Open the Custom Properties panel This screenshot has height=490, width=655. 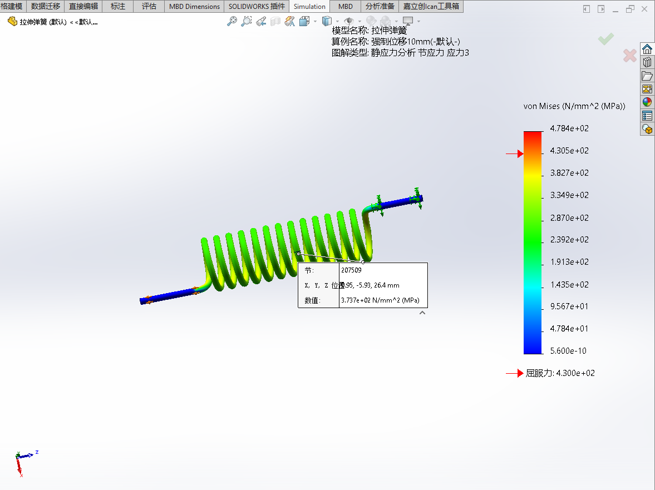[647, 116]
